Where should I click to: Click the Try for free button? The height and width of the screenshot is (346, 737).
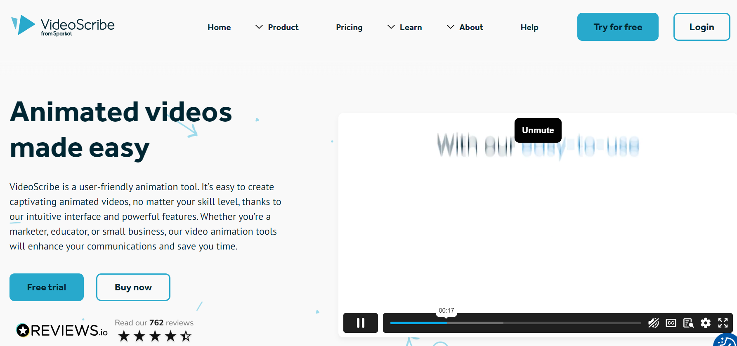click(618, 27)
